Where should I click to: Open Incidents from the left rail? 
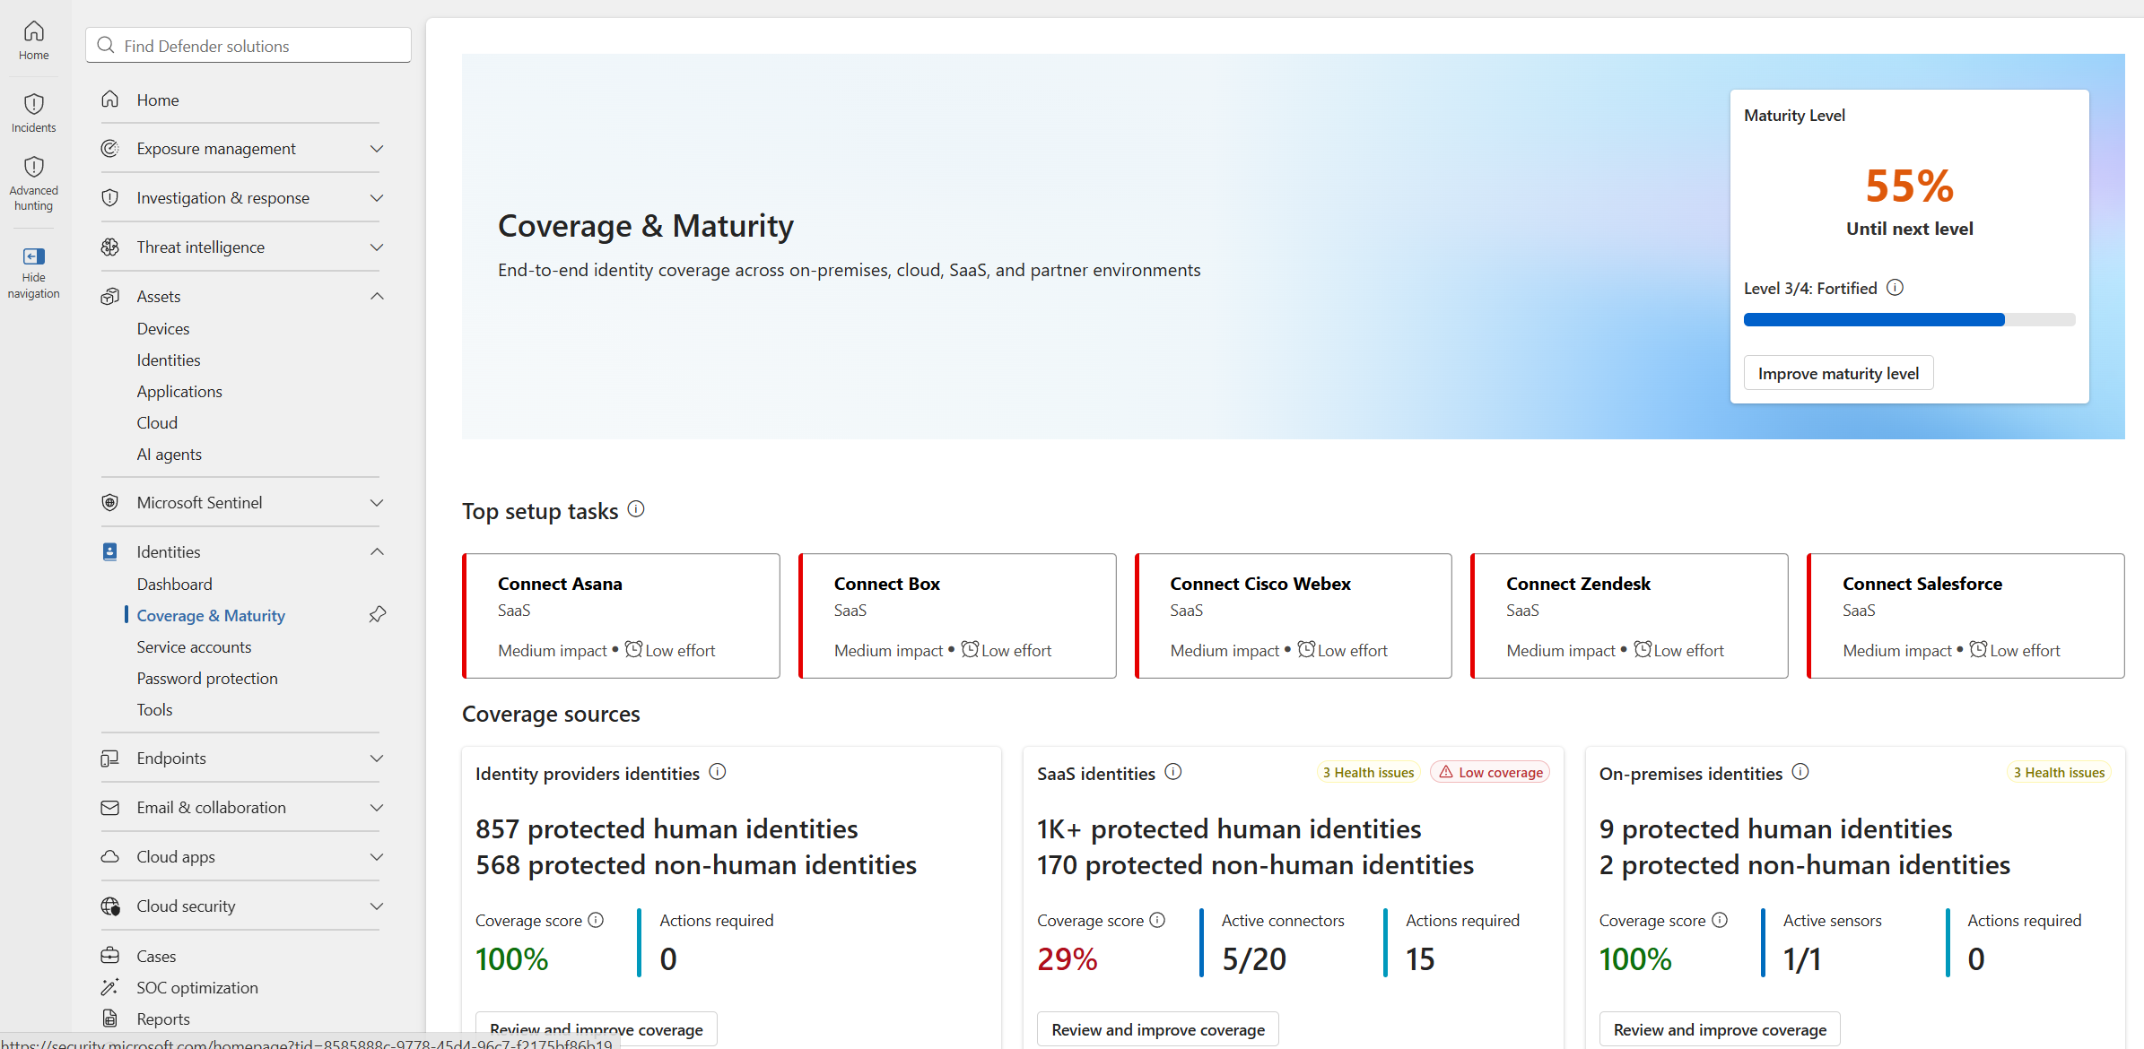[x=34, y=113]
